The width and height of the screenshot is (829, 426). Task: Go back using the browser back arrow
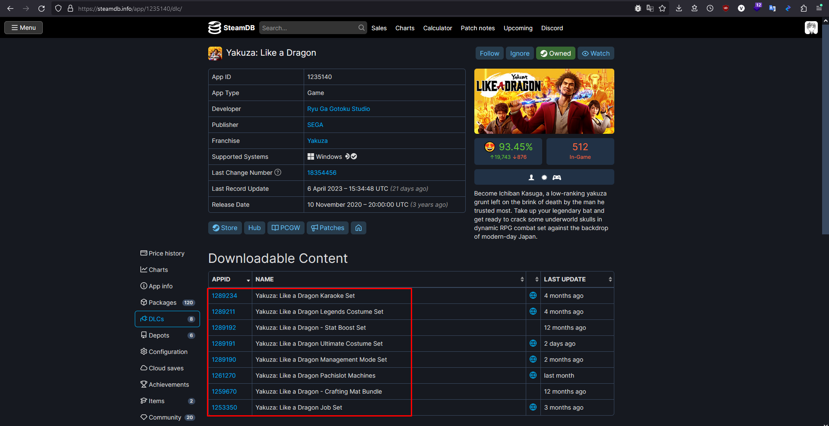tap(10, 9)
